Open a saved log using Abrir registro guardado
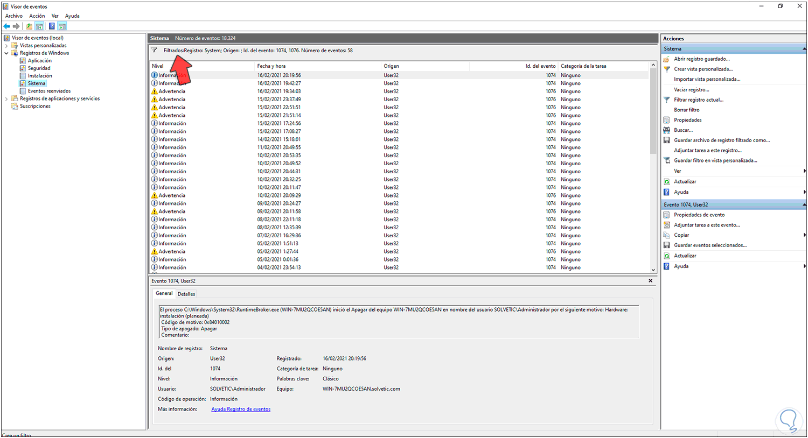Image resolution: width=808 pixels, height=438 pixels. pyautogui.click(x=702, y=59)
